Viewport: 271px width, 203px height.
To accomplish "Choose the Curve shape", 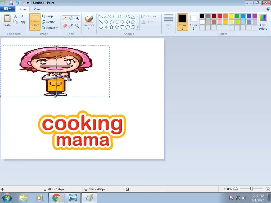I will (106, 17).
